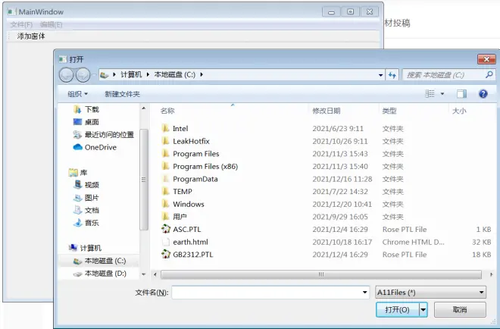The height and width of the screenshot is (329, 500).
Task: Select the GB2312.PTL file icon
Action: point(166,254)
